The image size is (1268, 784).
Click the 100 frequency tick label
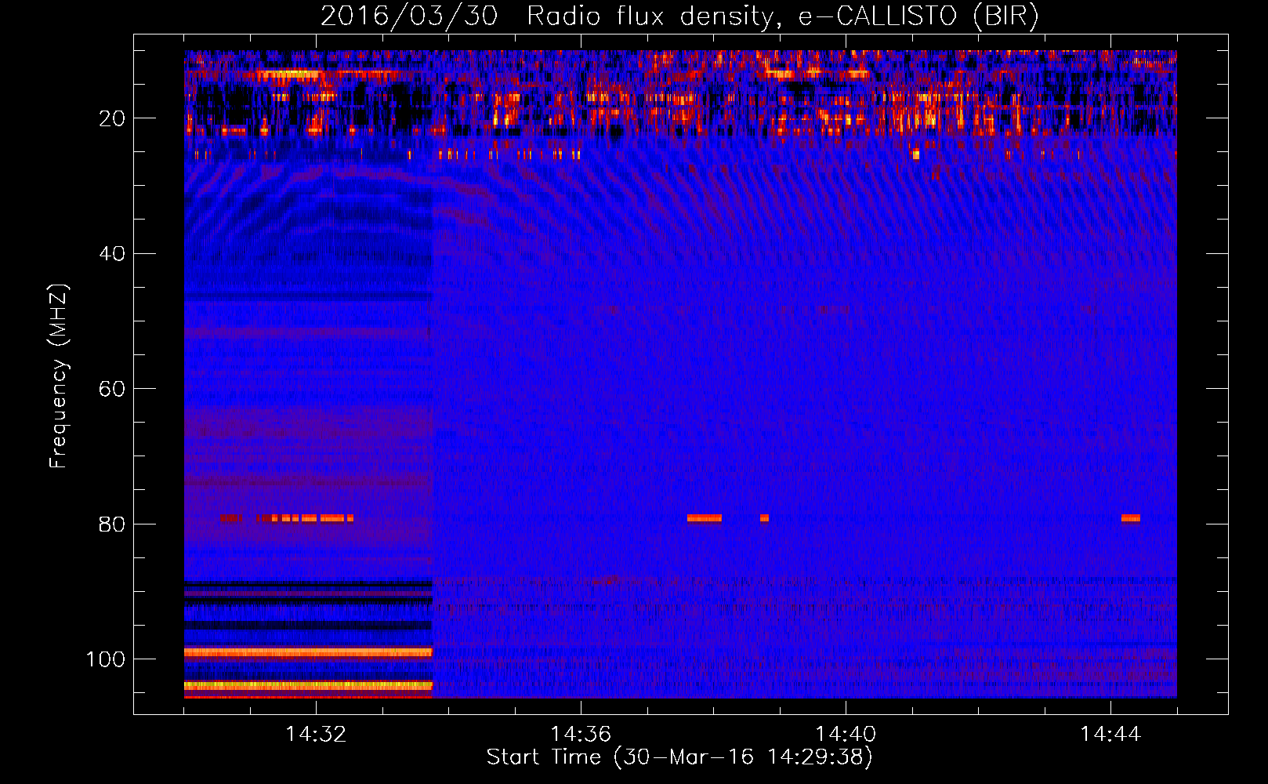click(106, 659)
